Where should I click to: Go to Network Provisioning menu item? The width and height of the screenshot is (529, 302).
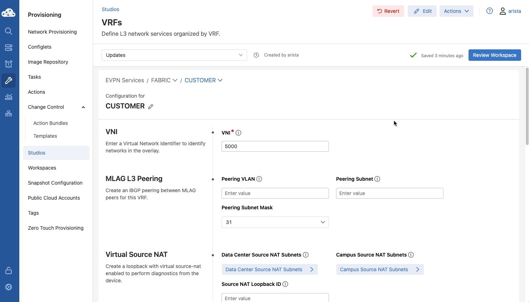click(52, 32)
